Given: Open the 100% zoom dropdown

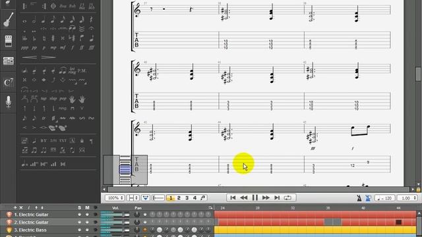Looking at the screenshot, I should tap(114, 198).
